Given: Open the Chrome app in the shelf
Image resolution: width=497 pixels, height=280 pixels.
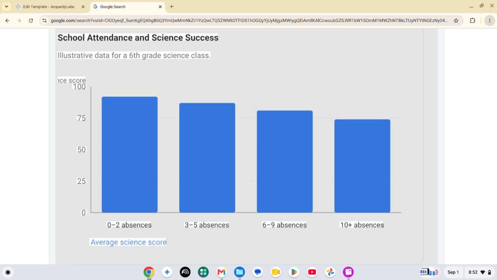Looking at the screenshot, I should (x=149, y=272).
